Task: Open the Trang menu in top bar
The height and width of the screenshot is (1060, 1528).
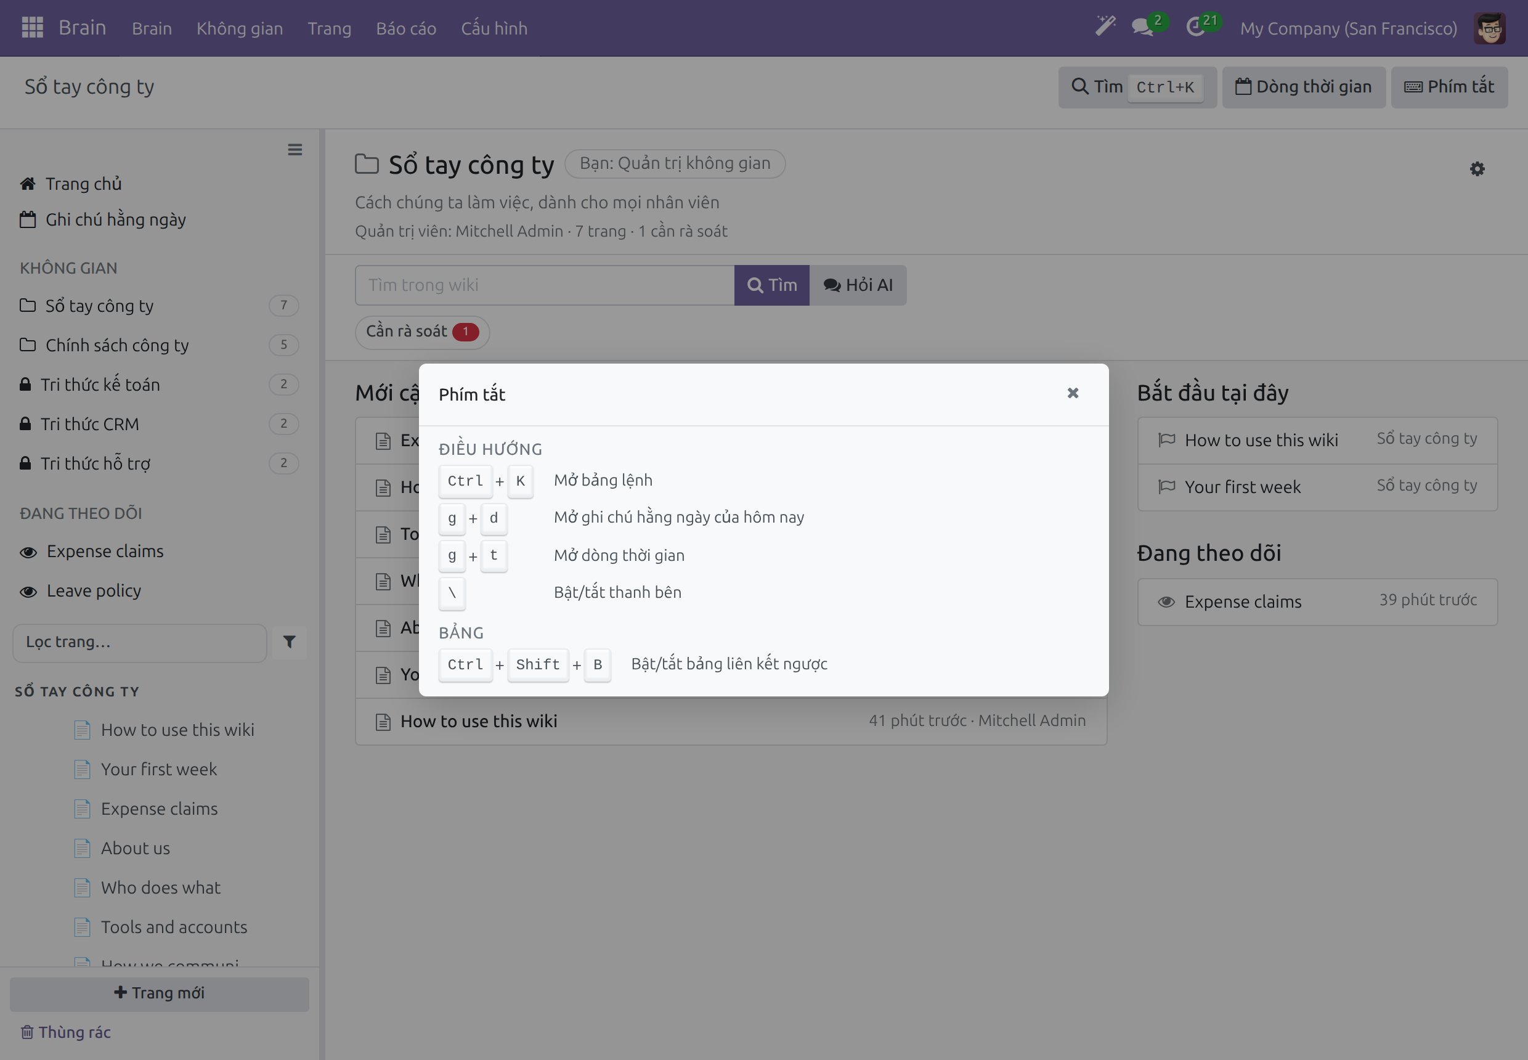Action: point(330,28)
